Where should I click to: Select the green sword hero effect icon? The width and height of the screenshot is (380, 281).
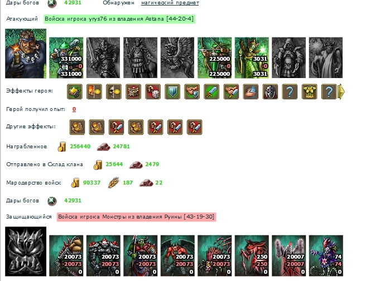[211, 91]
